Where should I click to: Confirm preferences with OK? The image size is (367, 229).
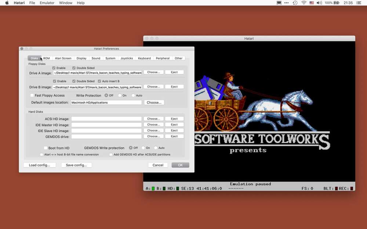(180, 165)
